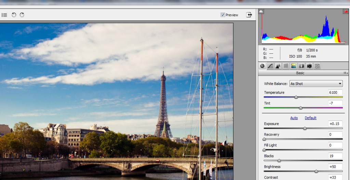
Task: Open the Split Toning panel tab
Action: [x=294, y=66]
